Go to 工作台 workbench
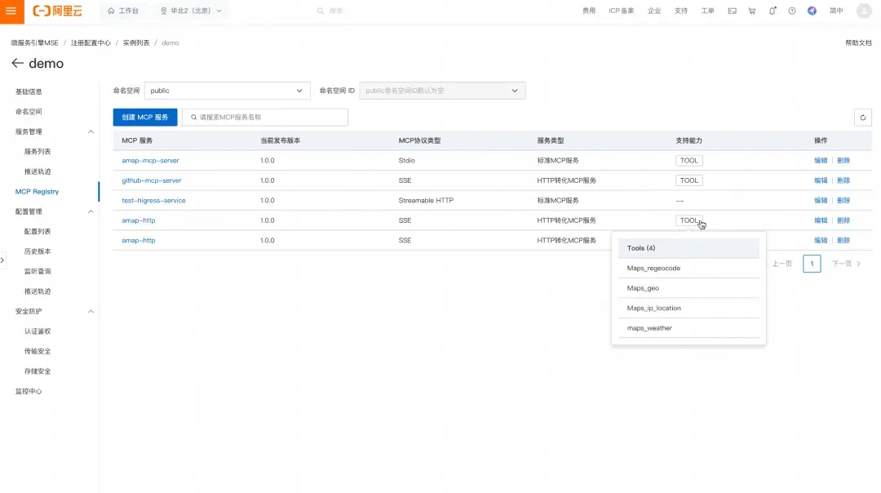 pyautogui.click(x=123, y=11)
